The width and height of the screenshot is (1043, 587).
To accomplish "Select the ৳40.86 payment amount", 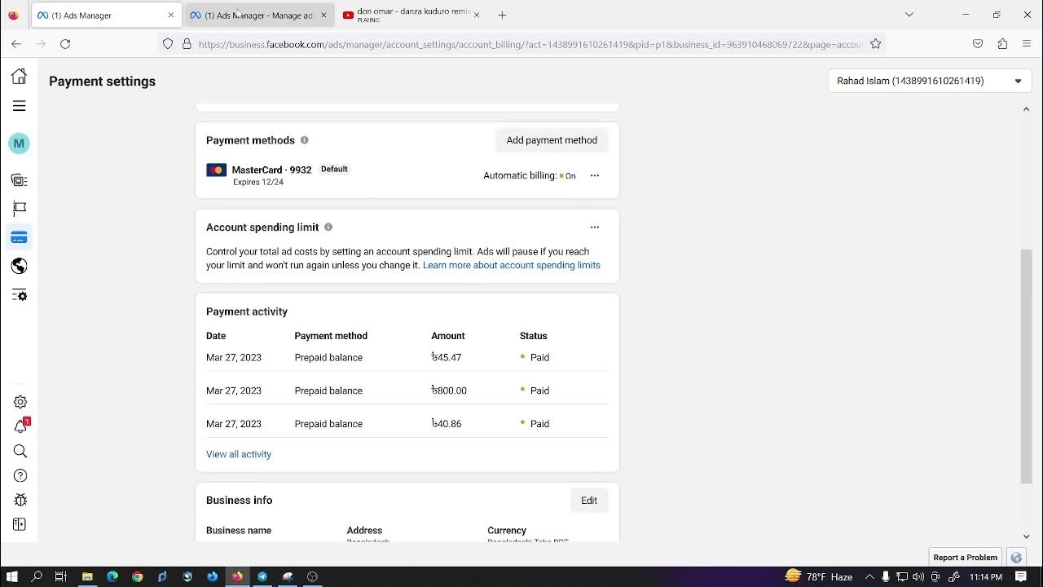I will (447, 424).
